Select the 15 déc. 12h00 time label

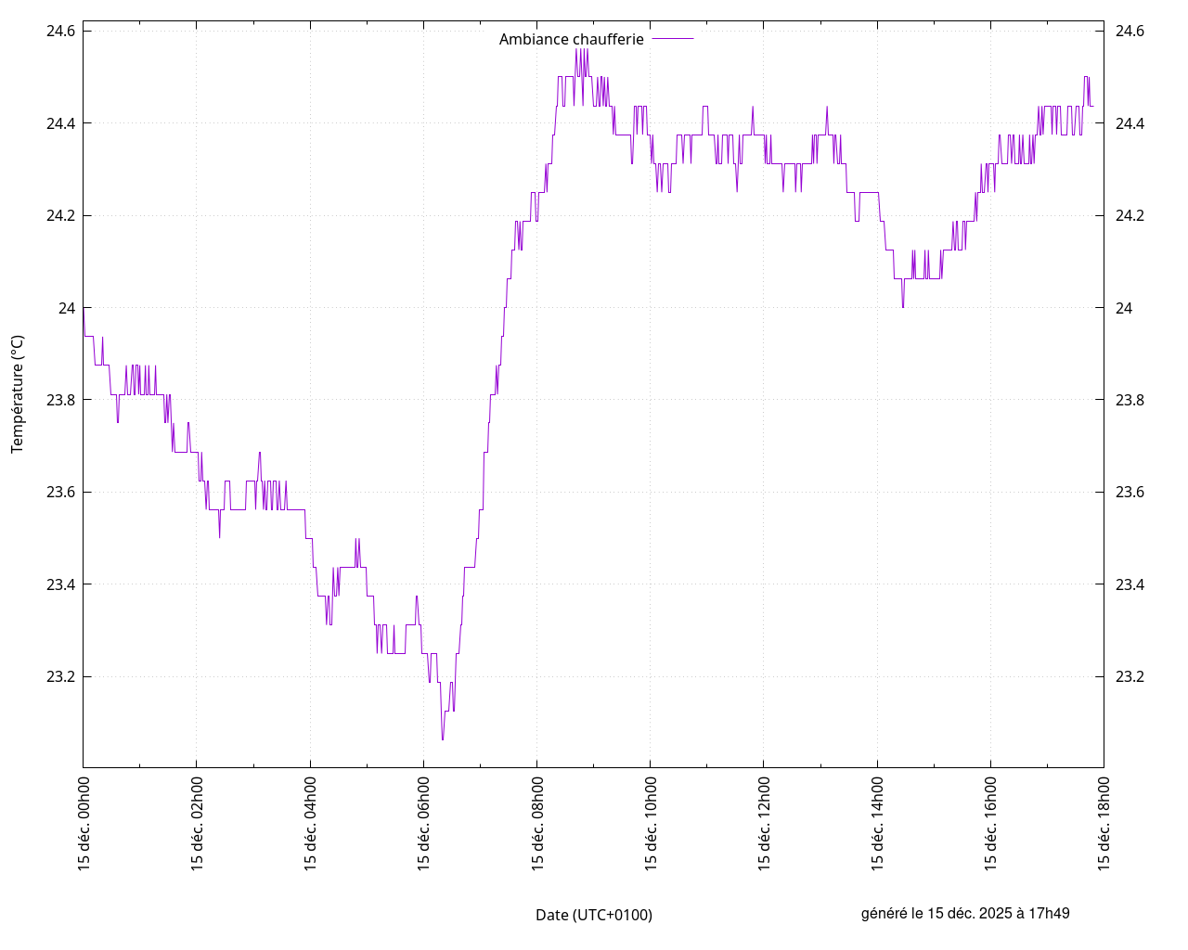point(764,823)
